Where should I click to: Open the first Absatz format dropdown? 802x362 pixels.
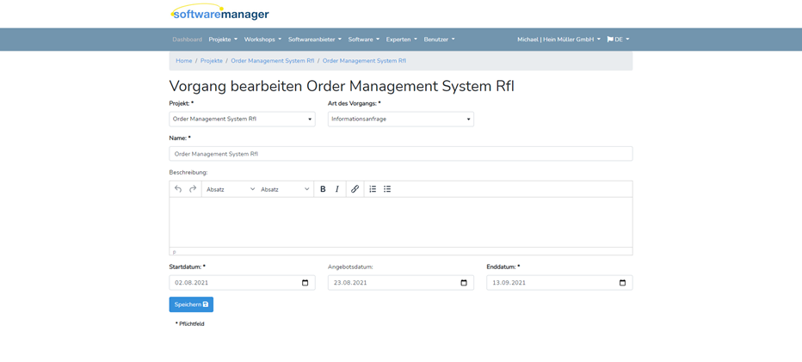tap(230, 189)
